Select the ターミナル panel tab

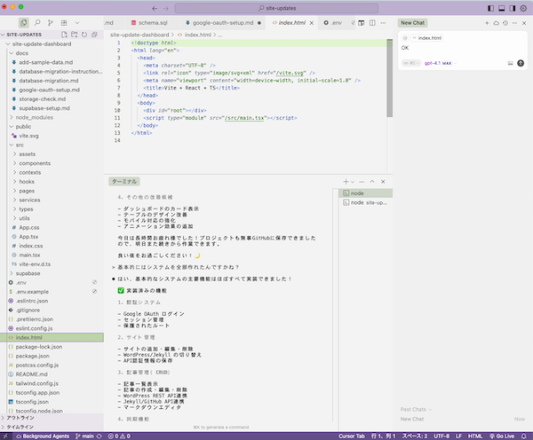click(124, 182)
